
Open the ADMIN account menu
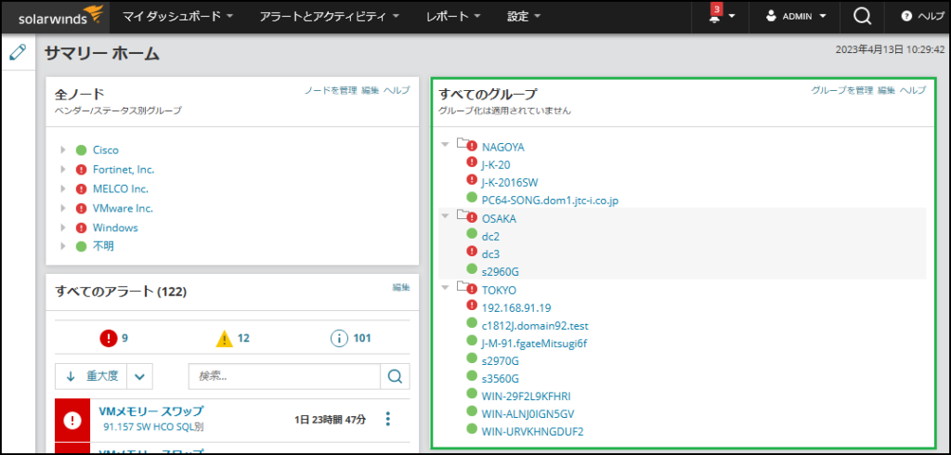(795, 17)
